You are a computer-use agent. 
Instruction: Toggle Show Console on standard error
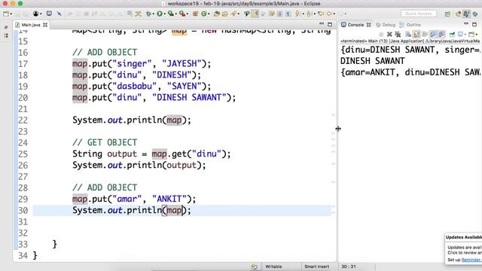442,34
